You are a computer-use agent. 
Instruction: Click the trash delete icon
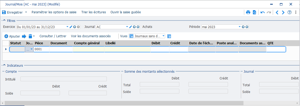click(30, 36)
